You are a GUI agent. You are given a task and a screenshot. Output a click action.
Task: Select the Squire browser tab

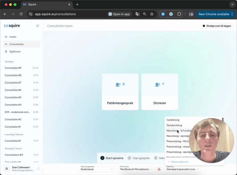click(x=47, y=4)
